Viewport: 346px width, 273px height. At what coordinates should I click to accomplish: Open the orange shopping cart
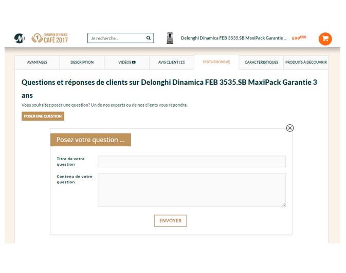pyautogui.click(x=325, y=39)
